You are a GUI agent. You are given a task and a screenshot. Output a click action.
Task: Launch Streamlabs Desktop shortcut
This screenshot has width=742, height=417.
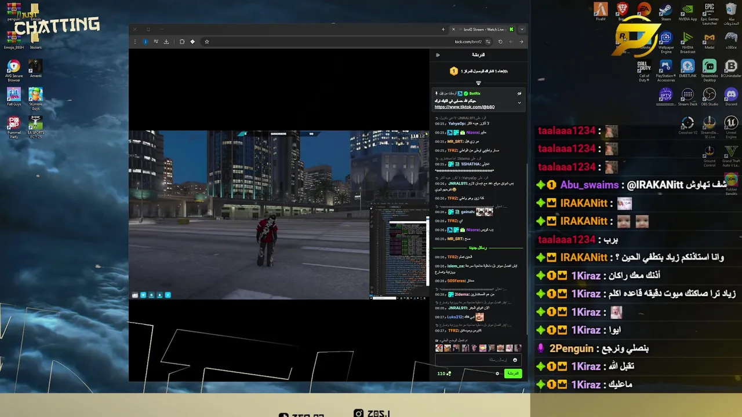(710, 71)
